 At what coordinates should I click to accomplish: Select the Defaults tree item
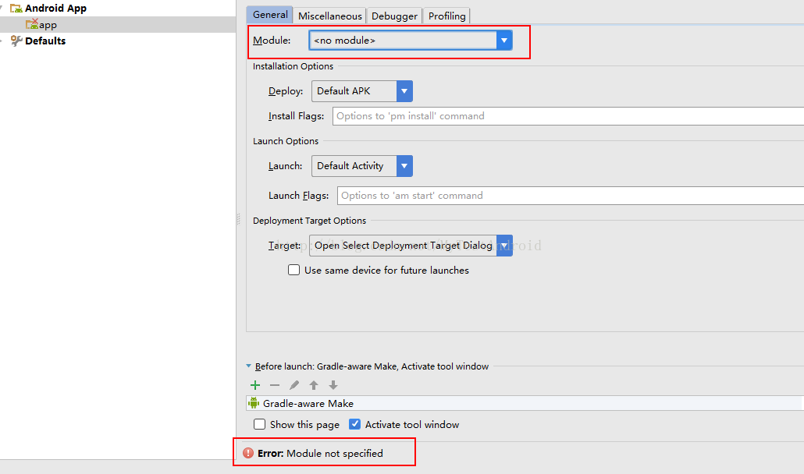click(x=45, y=41)
